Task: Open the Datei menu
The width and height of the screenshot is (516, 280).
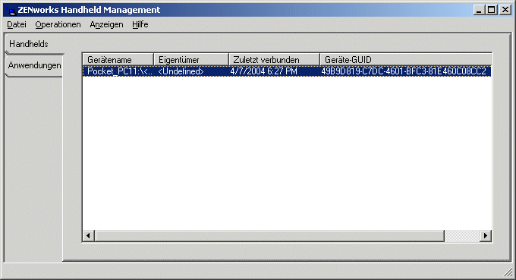Action: pyautogui.click(x=17, y=25)
